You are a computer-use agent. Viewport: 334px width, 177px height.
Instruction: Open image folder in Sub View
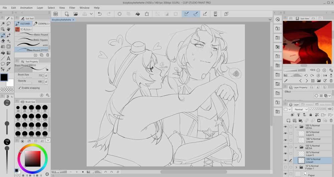coord(319,81)
